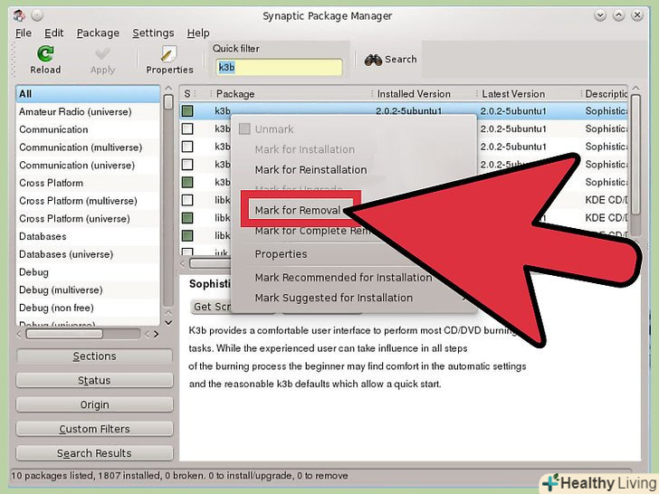Click the Apply checkmark icon

(x=102, y=53)
